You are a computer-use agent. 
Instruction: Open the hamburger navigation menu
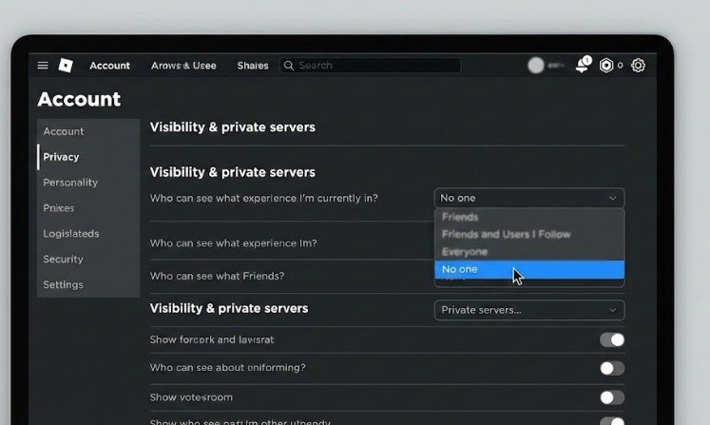point(43,66)
